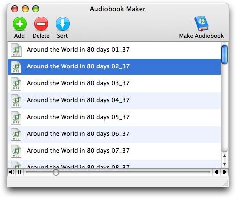
Task: Select "Around the World in 80 days 07_37"
Action: point(114,151)
